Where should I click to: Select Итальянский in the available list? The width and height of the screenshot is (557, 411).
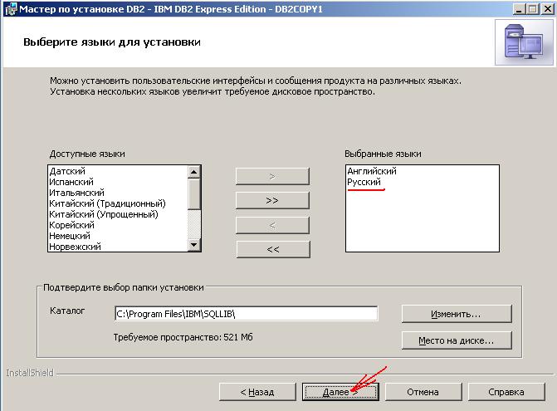pos(76,193)
